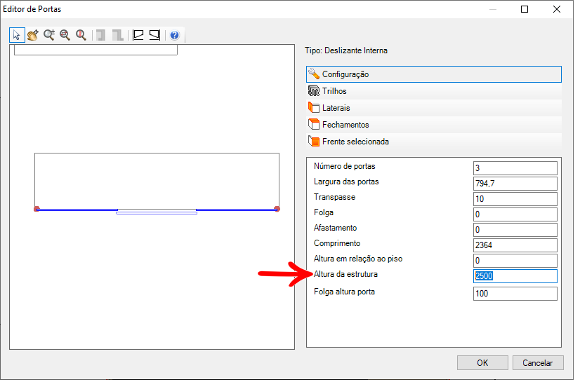Select the middle sliding door in preview
The height and width of the screenshot is (389, 580).
157,213
